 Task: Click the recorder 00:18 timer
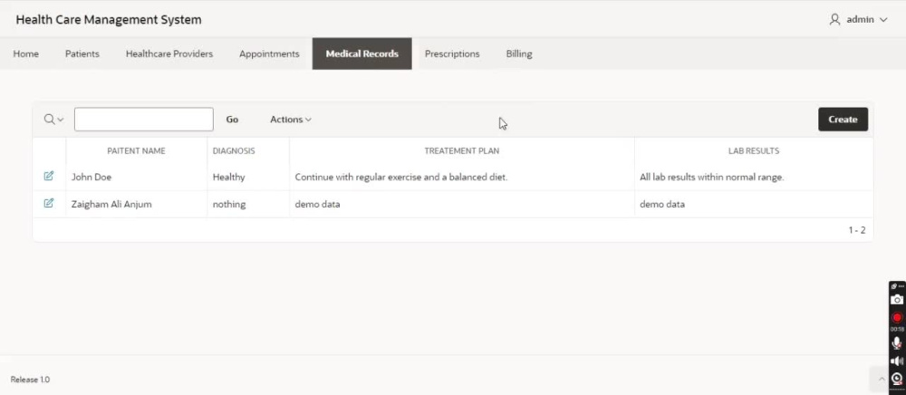click(897, 329)
